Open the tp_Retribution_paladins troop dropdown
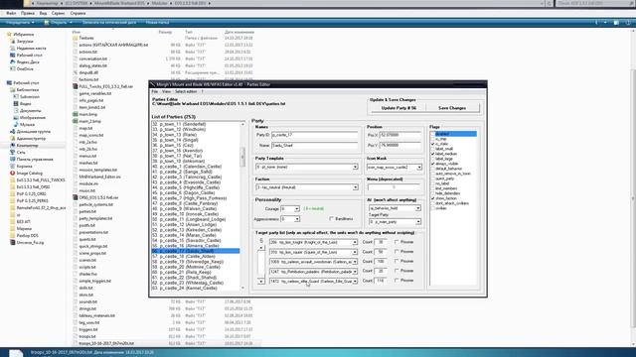The image size is (636, 357). (355, 271)
